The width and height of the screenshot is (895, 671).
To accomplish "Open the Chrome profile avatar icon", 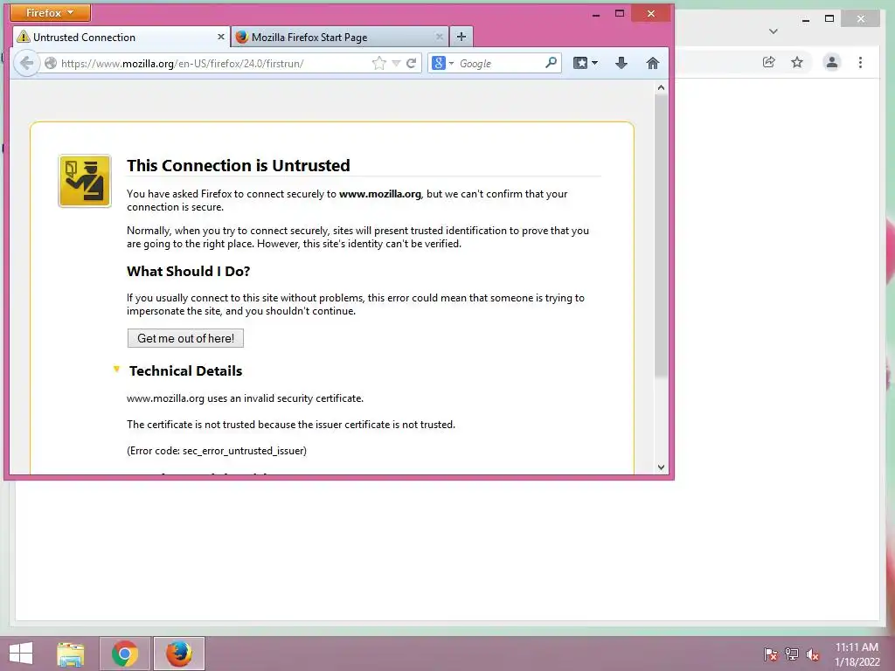I will point(832,62).
